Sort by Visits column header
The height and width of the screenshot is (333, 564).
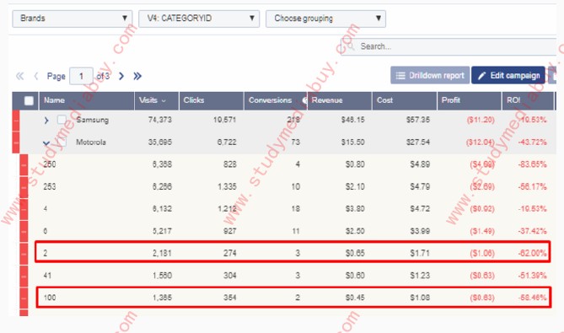pos(157,100)
